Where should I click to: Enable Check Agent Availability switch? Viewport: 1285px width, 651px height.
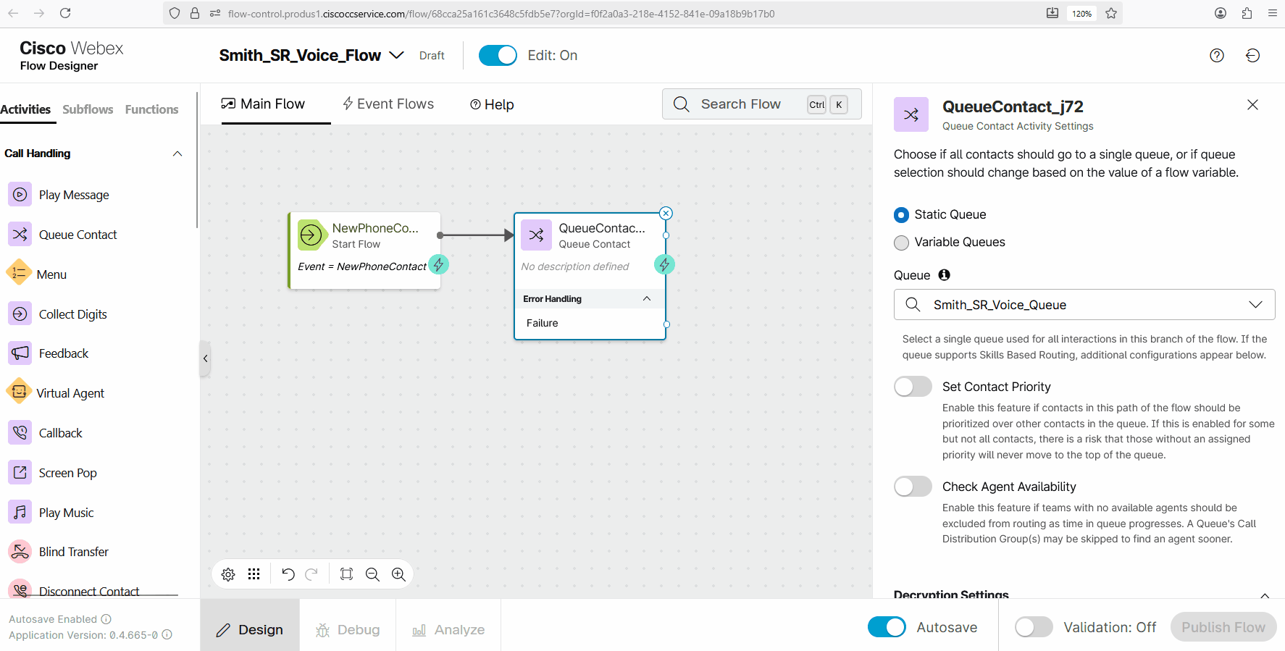[x=913, y=487]
